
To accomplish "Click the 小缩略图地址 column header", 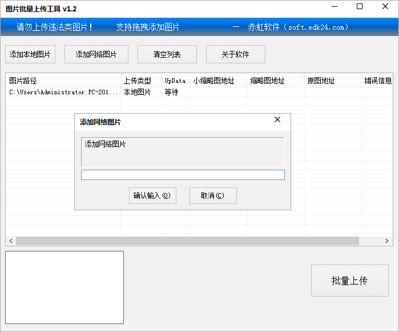I will (218, 81).
